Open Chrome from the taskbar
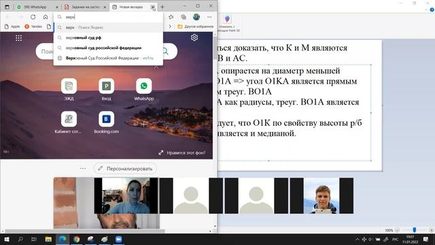 click(77, 239)
